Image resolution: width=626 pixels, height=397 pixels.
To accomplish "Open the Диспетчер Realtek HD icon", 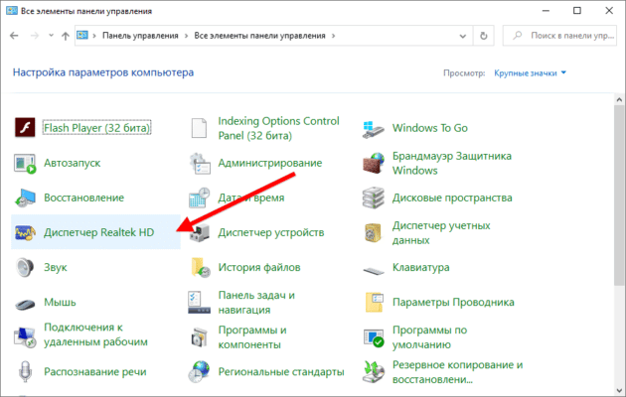I will pos(26,232).
